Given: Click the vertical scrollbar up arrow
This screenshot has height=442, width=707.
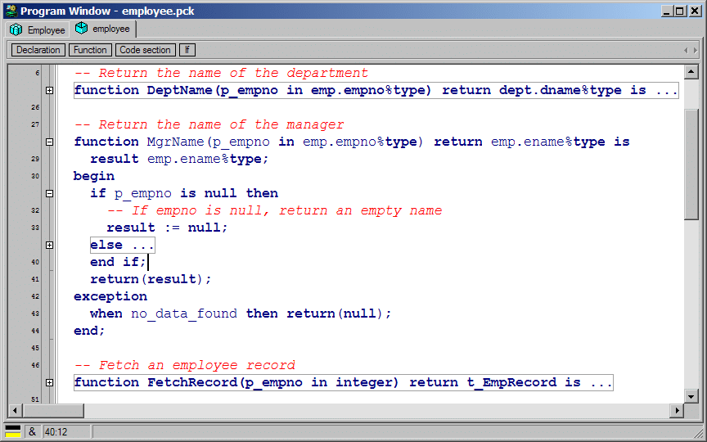Looking at the screenshot, I should tap(691, 72).
